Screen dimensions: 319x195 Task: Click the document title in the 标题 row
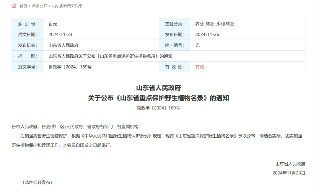pyautogui.click(x=110, y=56)
